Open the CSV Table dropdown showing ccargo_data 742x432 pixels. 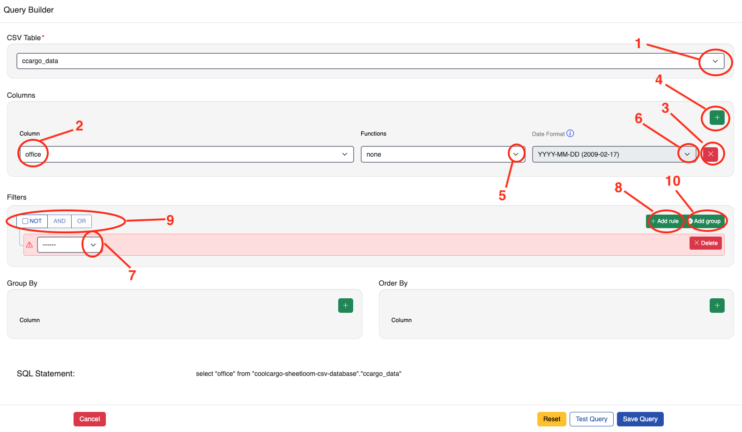[371, 61]
